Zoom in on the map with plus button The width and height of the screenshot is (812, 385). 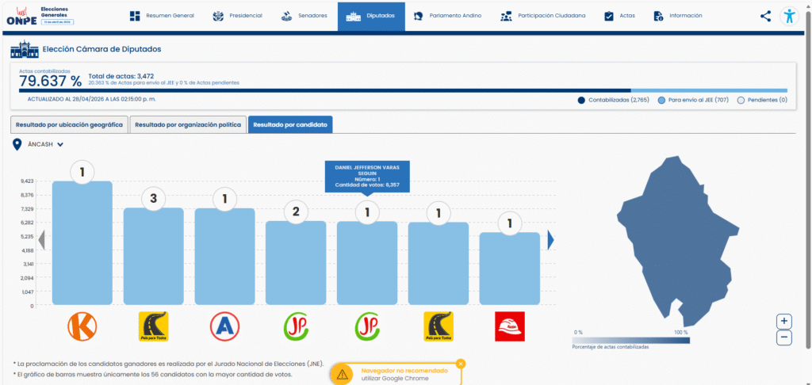click(x=784, y=321)
